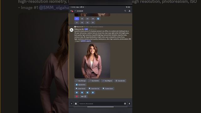Image resolution: width=201 pixels, height=113 pixels.
Task: Click the prompt text starting 'beautiful studio photo'
Action: [103, 36]
